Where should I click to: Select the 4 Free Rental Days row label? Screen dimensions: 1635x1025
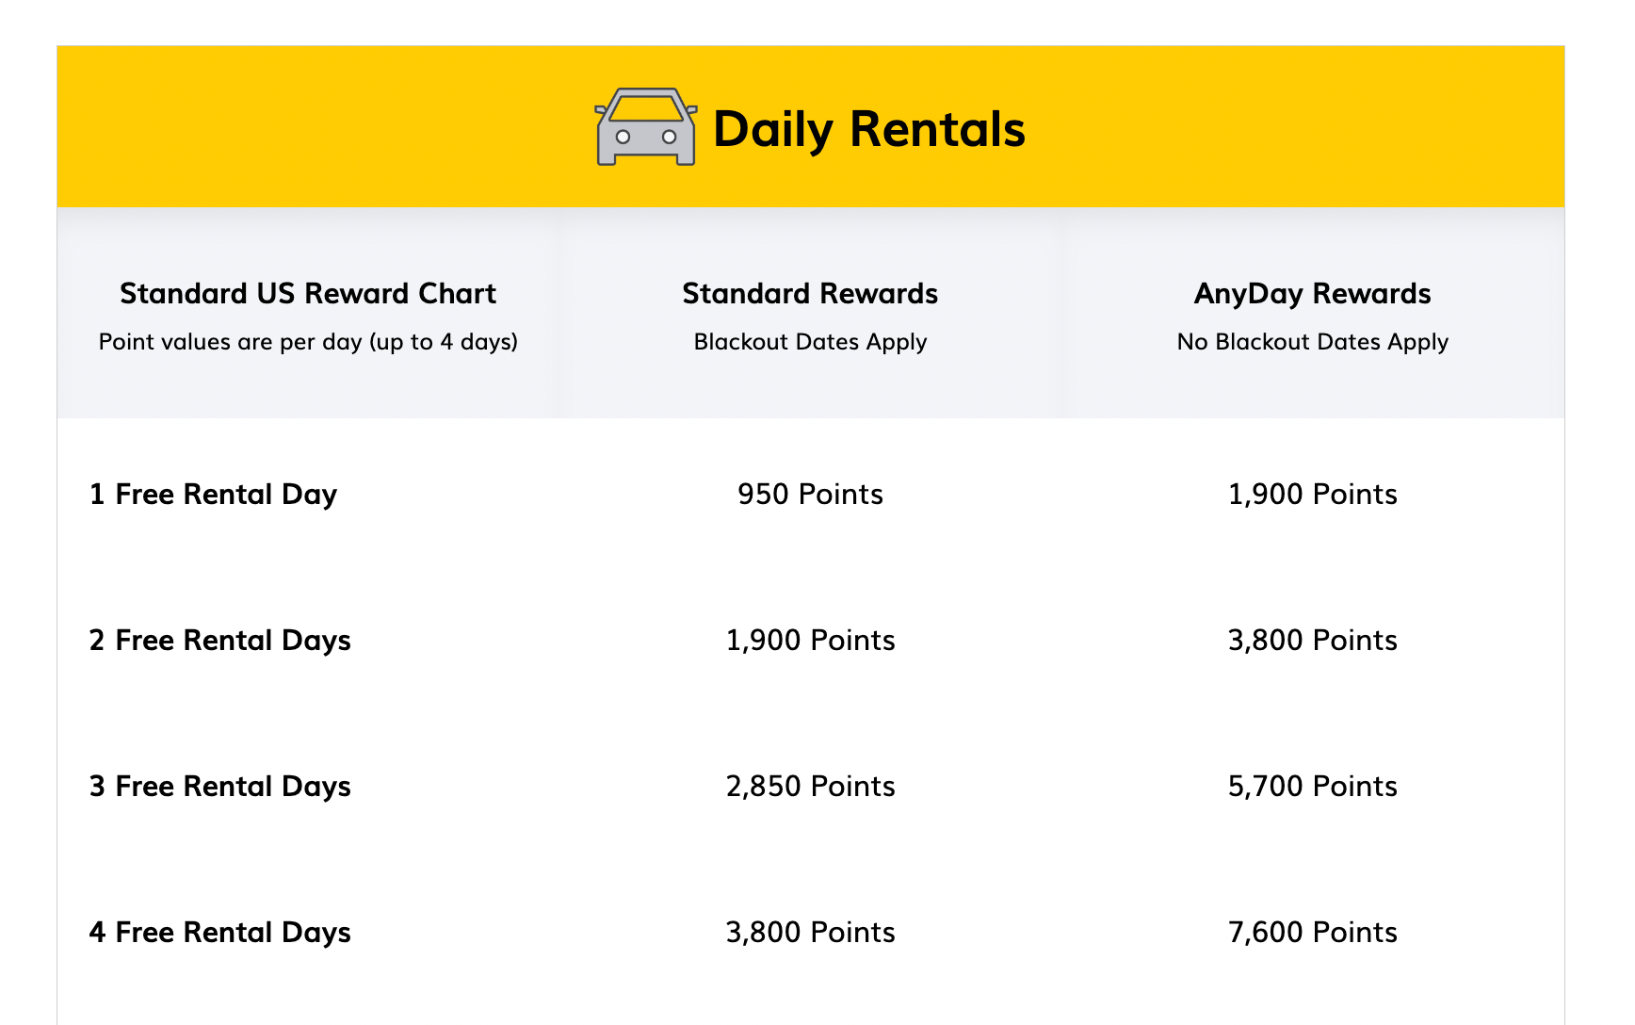pos(219,933)
